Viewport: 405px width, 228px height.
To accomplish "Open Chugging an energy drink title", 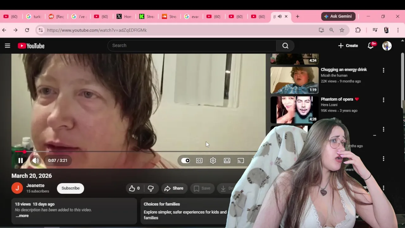I will 344,70.
